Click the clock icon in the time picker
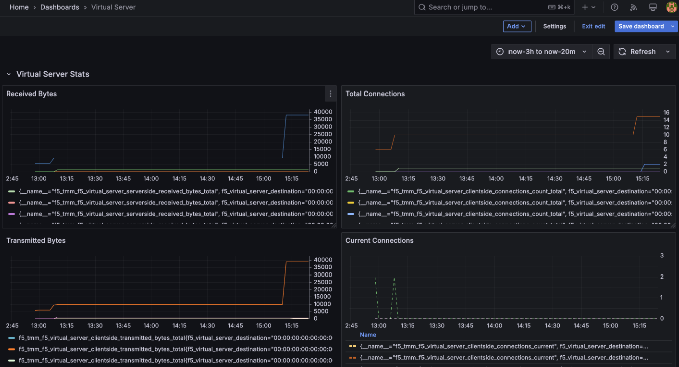 pos(500,52)
